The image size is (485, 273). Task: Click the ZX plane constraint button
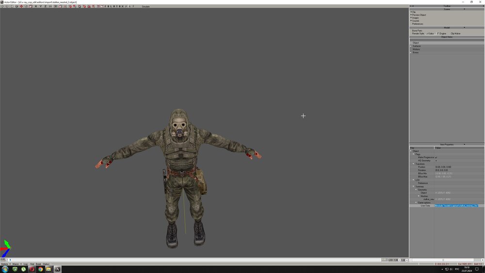50,6
